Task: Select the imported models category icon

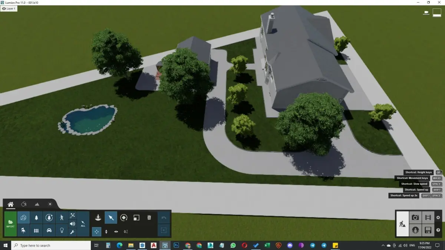Action: click(23, 217)
